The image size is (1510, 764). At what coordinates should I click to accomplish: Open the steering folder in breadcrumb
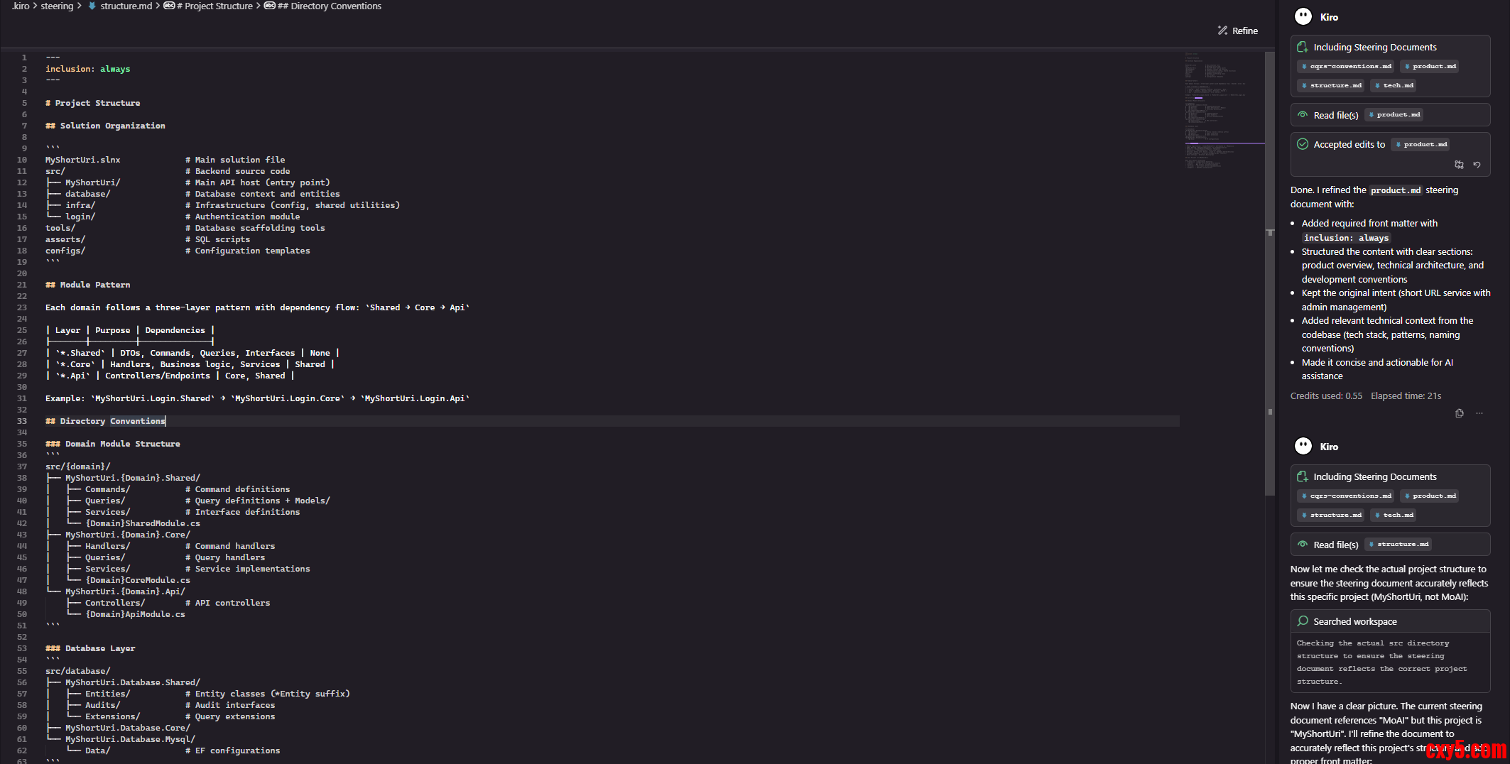[x=57, y=6]
